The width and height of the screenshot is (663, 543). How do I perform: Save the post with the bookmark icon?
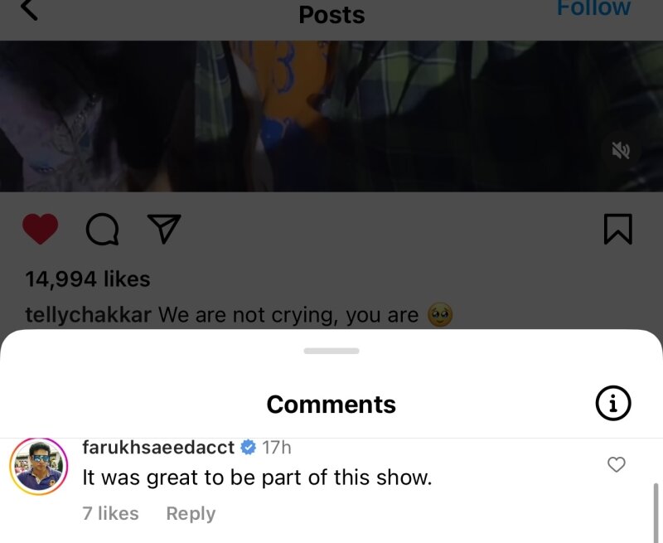click(x=618, y=229)
